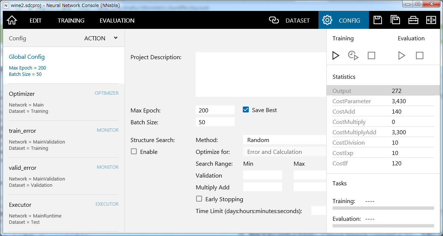Image resolution: width=443 pixels, height=236 pixels.
Task: Open the Method dropdown showing Random
Action: pos(284,140)
